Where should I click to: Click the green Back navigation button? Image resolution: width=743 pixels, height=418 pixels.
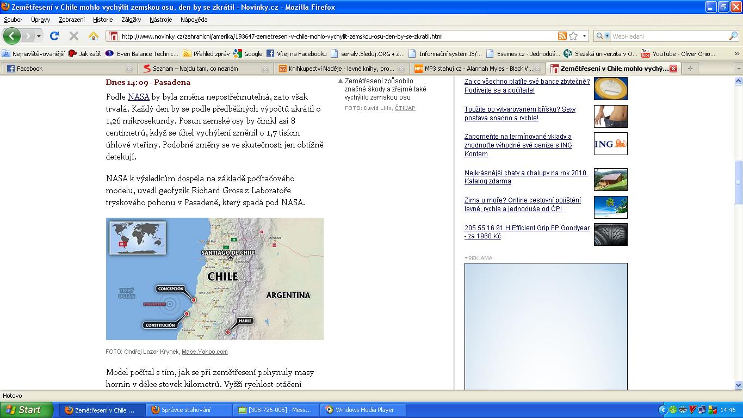point(12,36)
